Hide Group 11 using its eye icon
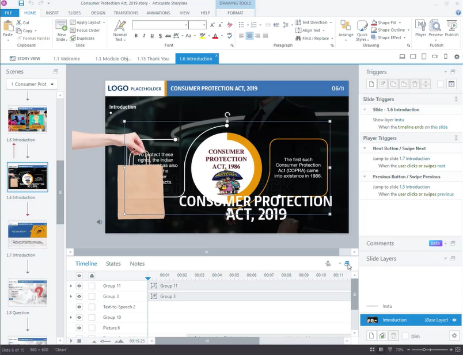Image resolution: width=463 pixels, height=355 pixels. point(79,286)
